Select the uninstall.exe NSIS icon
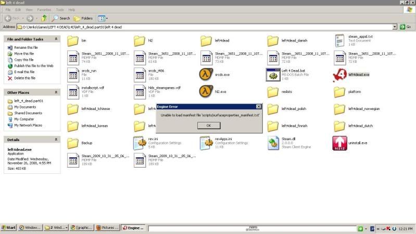 tap(339, 143)
